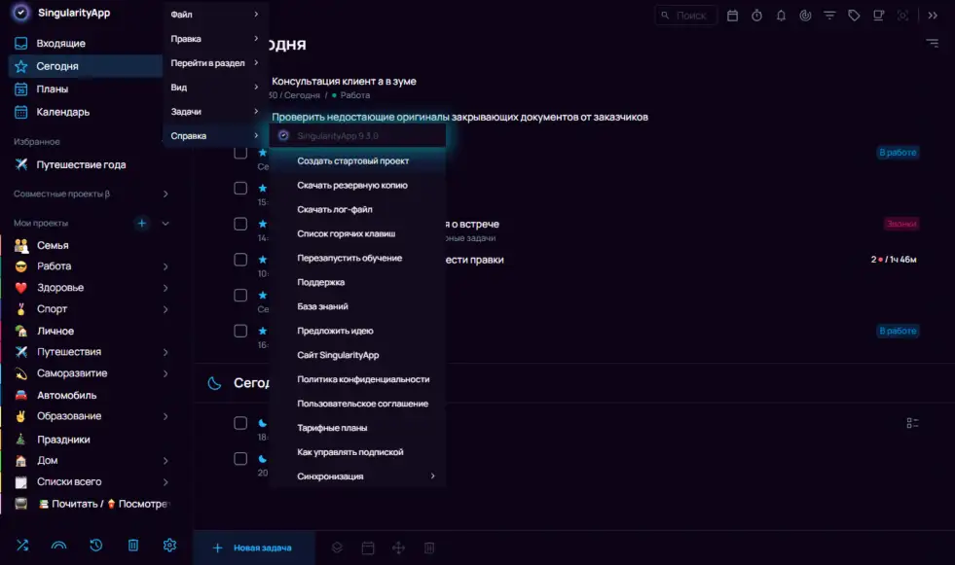Collapse the Мои проекты section

[x=165, y=223]
